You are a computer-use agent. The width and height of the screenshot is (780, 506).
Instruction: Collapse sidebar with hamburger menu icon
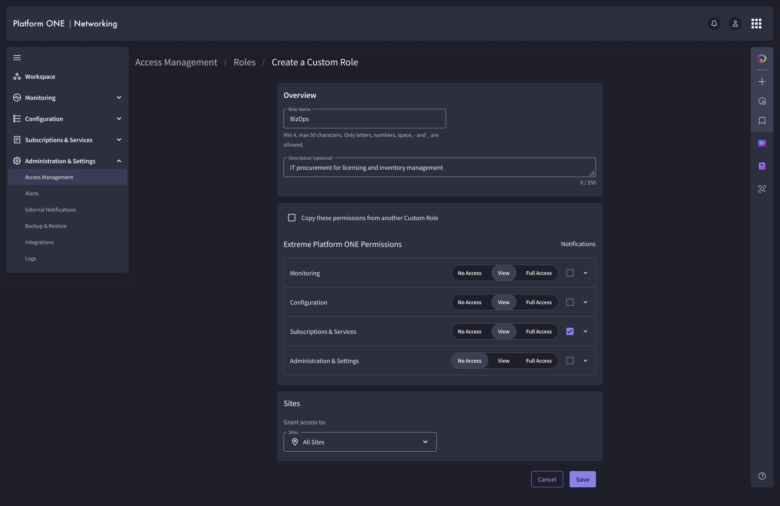click(x=17, y=58)
